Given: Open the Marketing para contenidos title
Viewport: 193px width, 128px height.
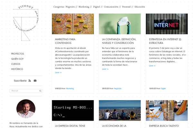Looking at the screenshot, I should 65,41.
